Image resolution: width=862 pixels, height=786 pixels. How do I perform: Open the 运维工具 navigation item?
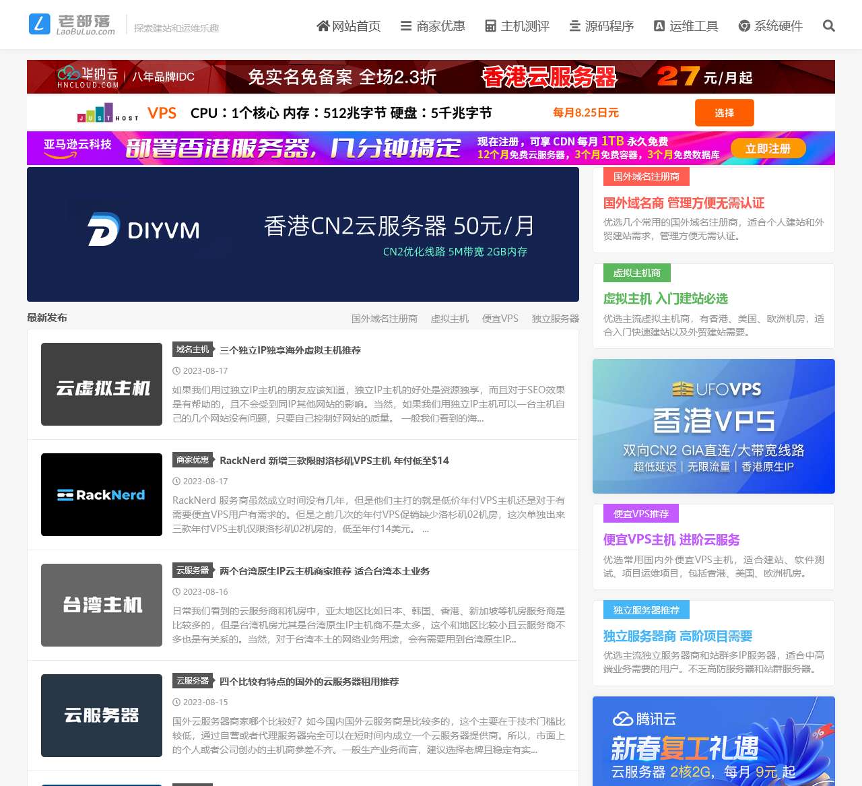tap(686, 26)
